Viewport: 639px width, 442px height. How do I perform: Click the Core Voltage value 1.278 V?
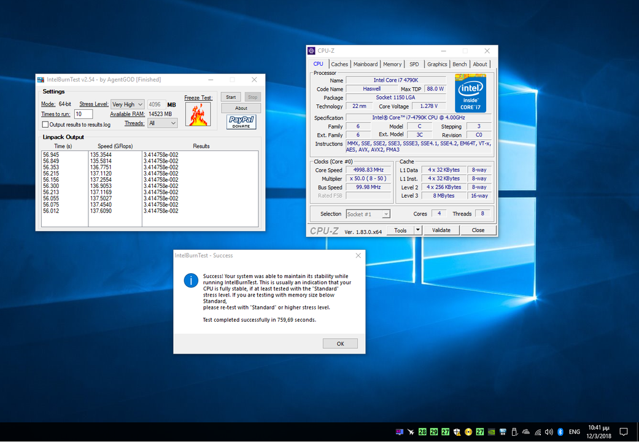tap(428, 106)
